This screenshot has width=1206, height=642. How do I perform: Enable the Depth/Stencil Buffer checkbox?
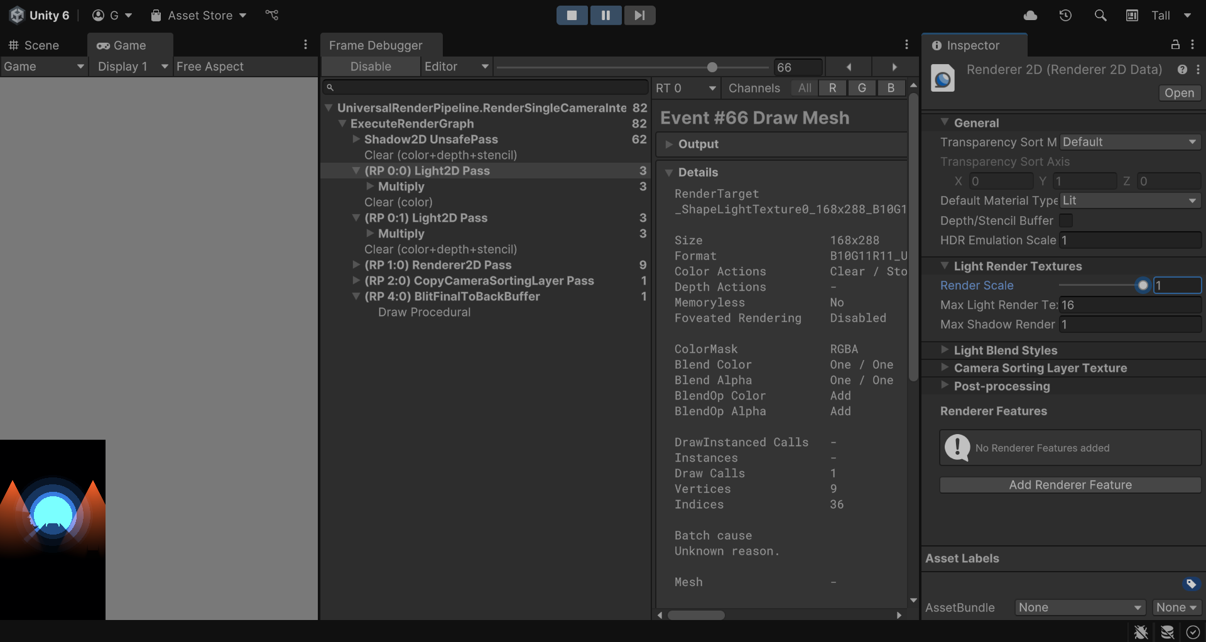pyautogui.click(x=1066, y=220)
